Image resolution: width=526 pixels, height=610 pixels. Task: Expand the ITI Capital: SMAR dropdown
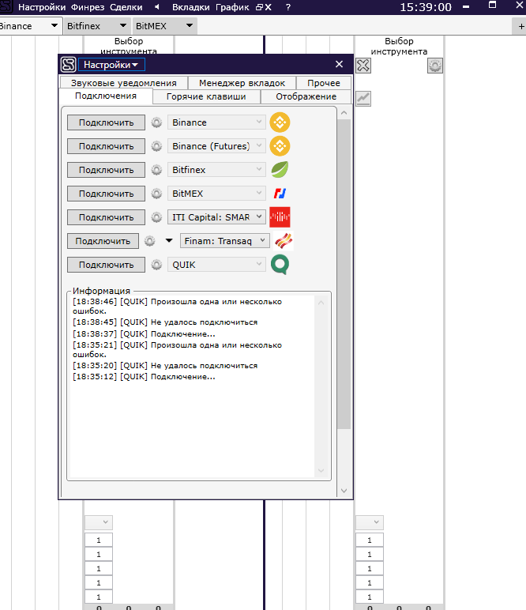[x=216, y=217]
